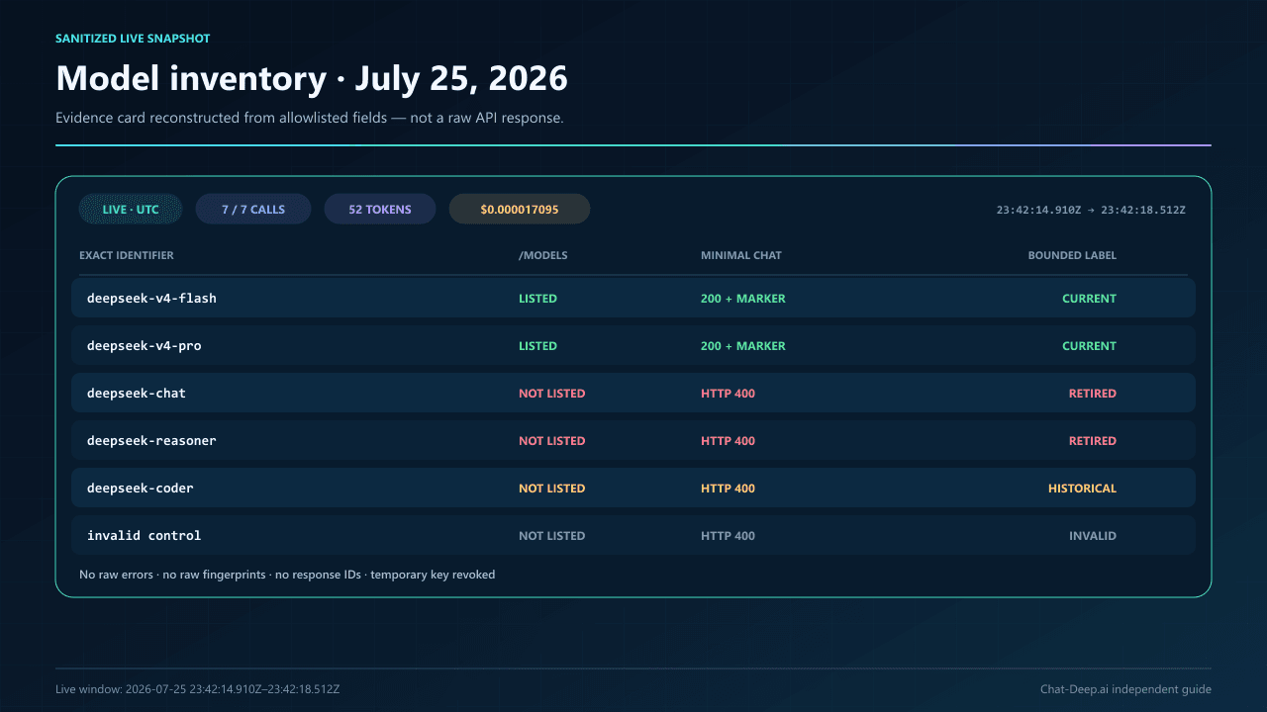Click 200 + MARKER for deepseek-v4-flash

coord(743,298)
